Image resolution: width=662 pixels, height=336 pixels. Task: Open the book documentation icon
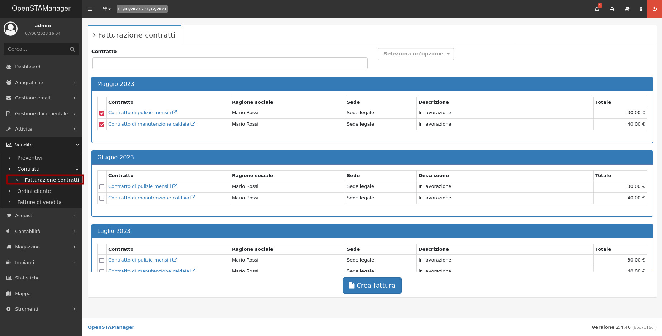[x=627, y=9]
